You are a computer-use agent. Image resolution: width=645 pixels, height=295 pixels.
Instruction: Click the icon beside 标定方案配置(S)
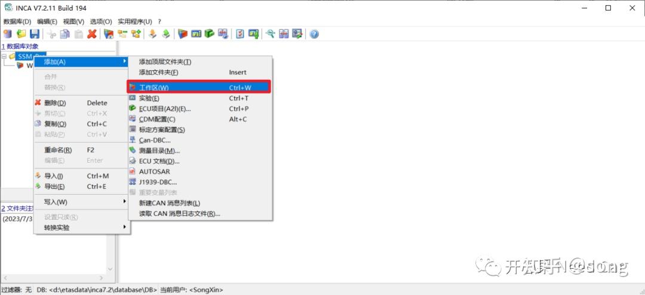(x=133, y=130)
